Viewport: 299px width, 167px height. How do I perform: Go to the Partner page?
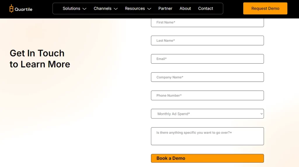(x=165, y=8)
